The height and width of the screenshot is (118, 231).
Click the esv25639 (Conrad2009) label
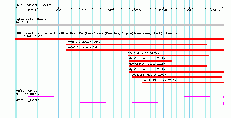(144, 53)
